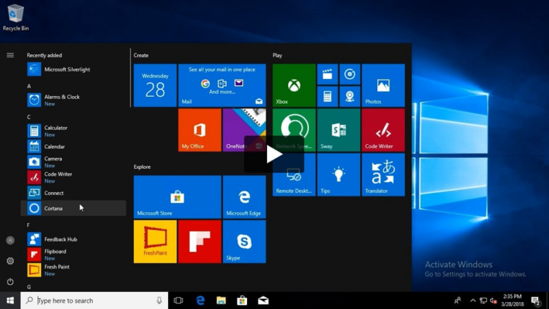
Task: Open the Tips tile
Action: 338,174
